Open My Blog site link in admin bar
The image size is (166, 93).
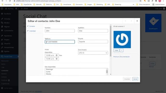click(9, 9)
